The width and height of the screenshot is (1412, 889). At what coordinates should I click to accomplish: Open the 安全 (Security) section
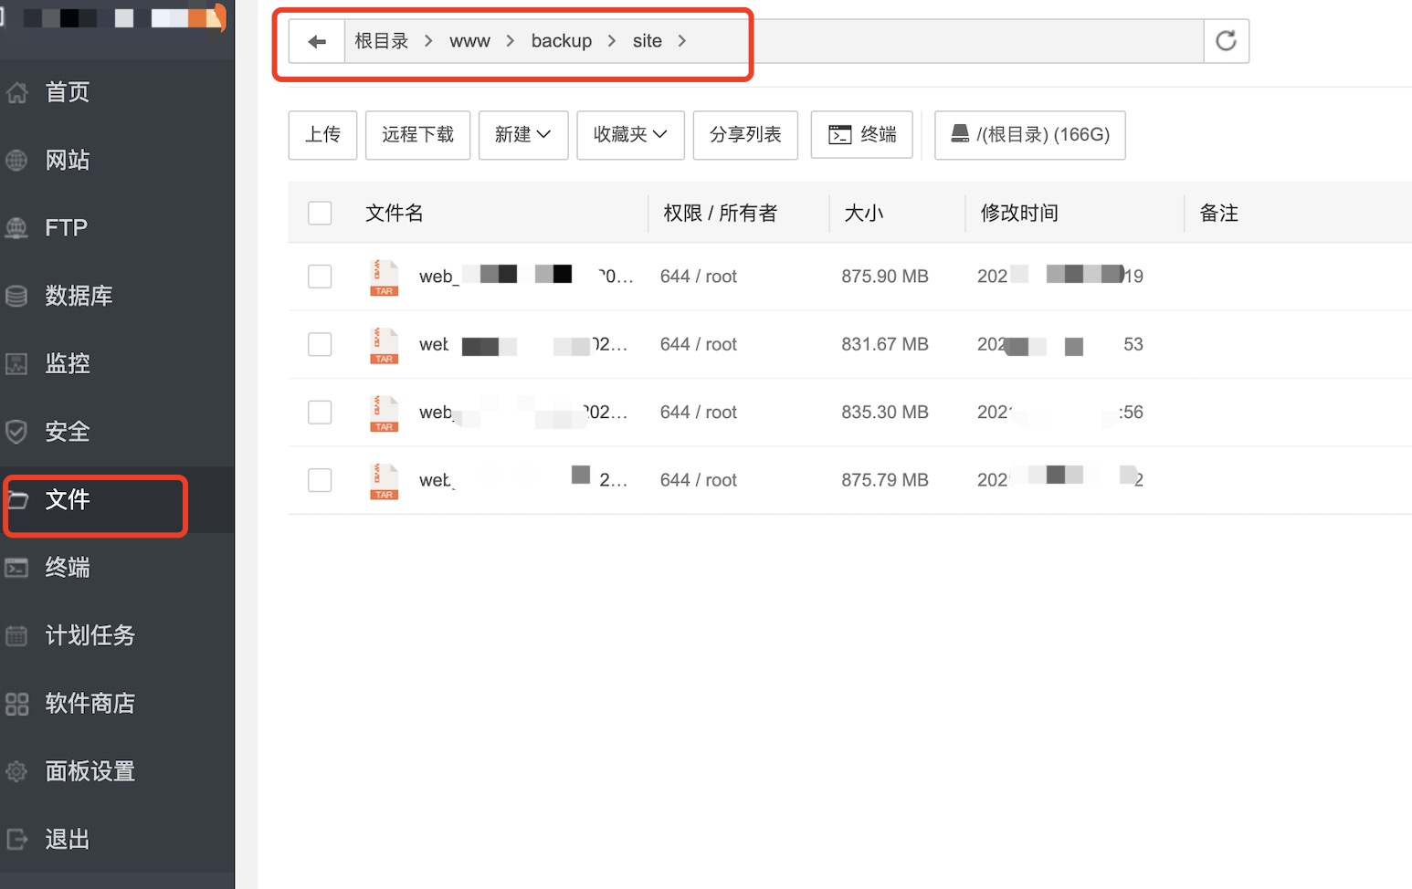click(67, 430)
